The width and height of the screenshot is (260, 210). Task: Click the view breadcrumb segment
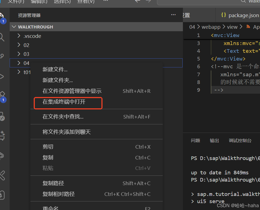pos(232,27)
